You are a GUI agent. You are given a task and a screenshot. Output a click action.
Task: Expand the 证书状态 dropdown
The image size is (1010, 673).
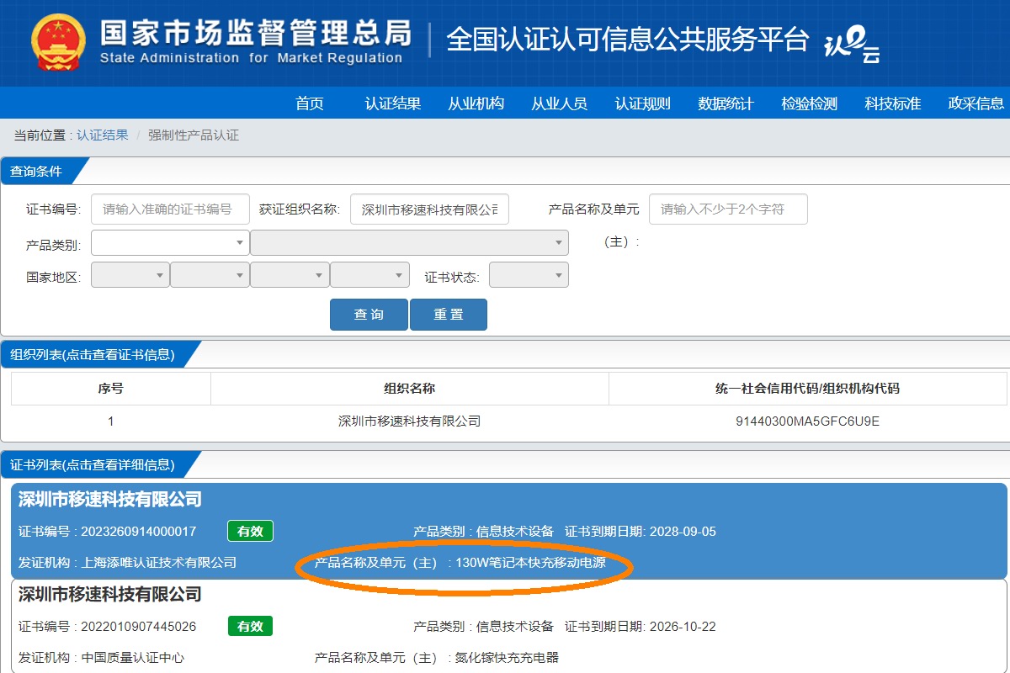pos(529,275)
